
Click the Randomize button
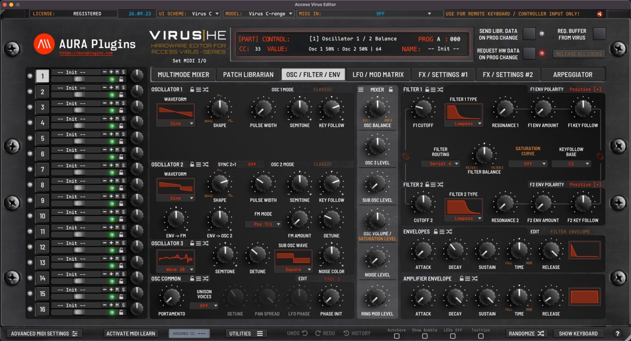point(526,333)
